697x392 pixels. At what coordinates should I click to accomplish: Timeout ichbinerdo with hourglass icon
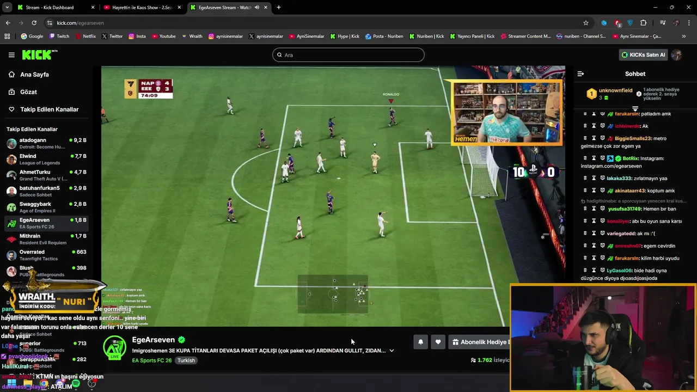coord(594,126)
